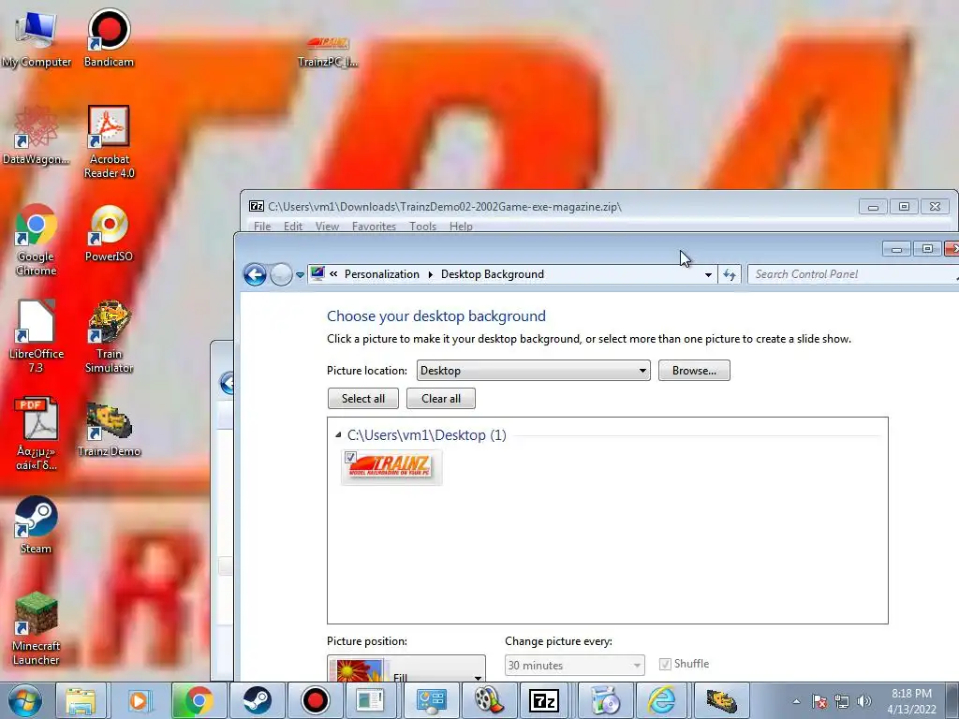Open Acrobat Reader 4.0 shortcut

(109, 142)
